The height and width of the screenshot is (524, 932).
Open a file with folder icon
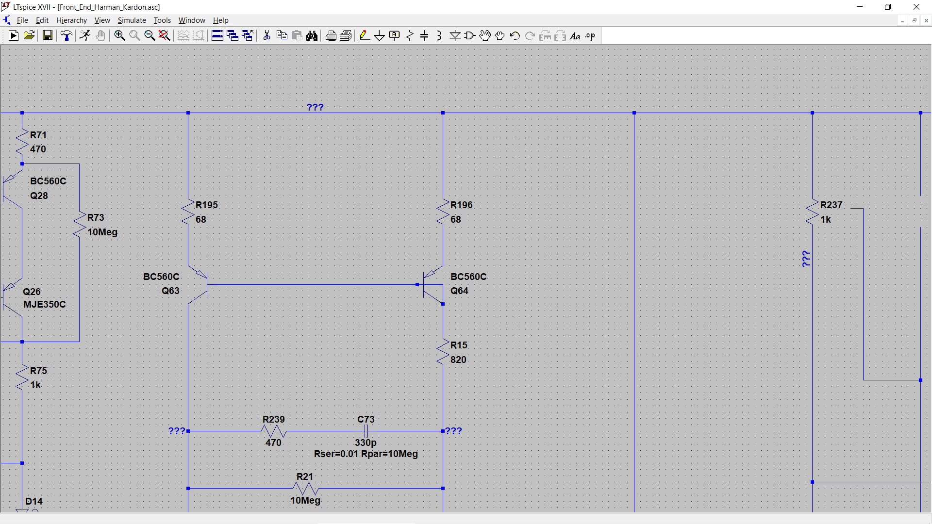(29, 35)
